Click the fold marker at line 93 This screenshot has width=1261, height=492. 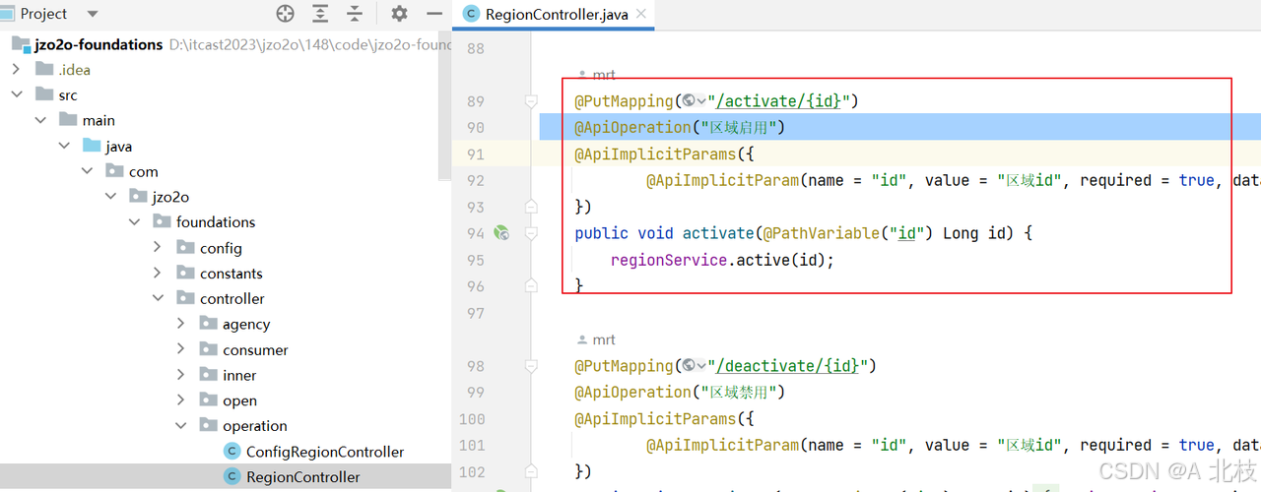531,207
